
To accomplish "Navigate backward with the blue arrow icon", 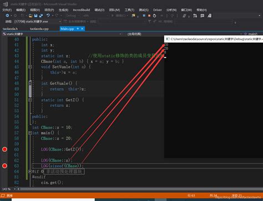I will pos(7,16).
